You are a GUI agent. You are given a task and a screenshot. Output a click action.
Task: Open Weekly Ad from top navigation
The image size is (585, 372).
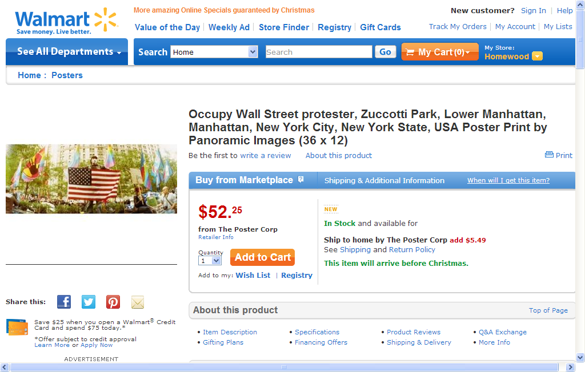tap(229, 27)
